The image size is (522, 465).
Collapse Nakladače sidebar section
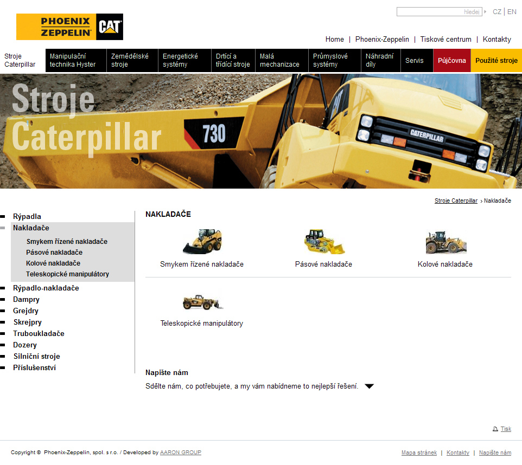pyautogui.click(x=31, y=228)
